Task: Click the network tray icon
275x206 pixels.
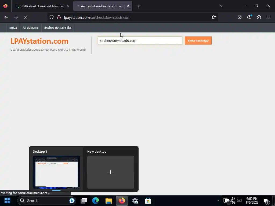Action: coord(226,201)
